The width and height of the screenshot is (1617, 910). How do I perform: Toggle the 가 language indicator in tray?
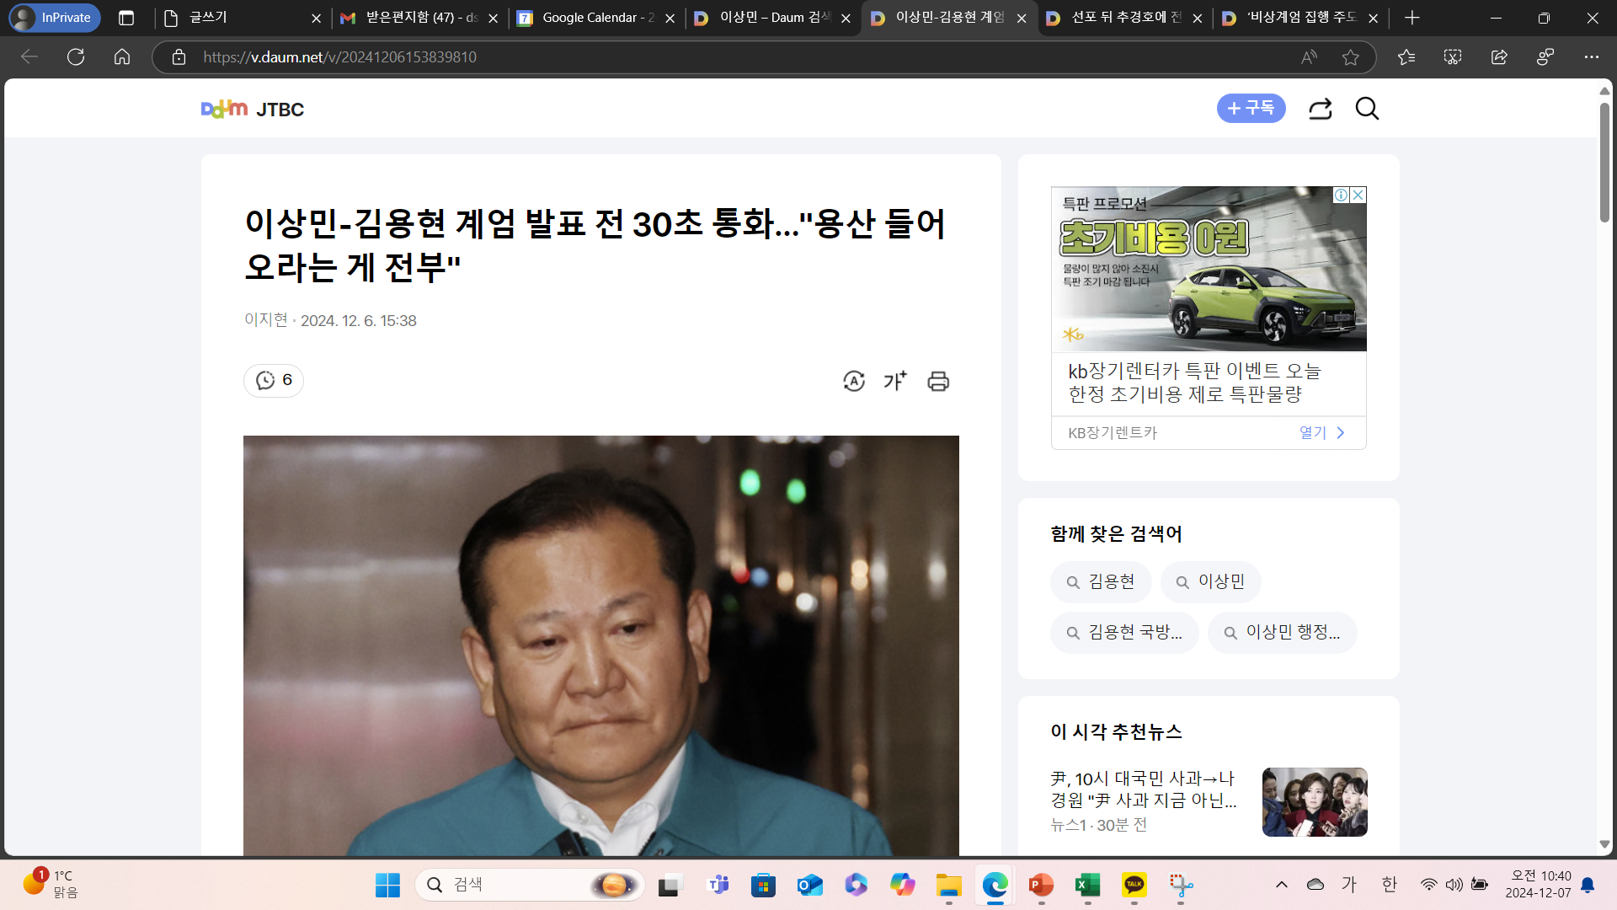pos(1349,884)
